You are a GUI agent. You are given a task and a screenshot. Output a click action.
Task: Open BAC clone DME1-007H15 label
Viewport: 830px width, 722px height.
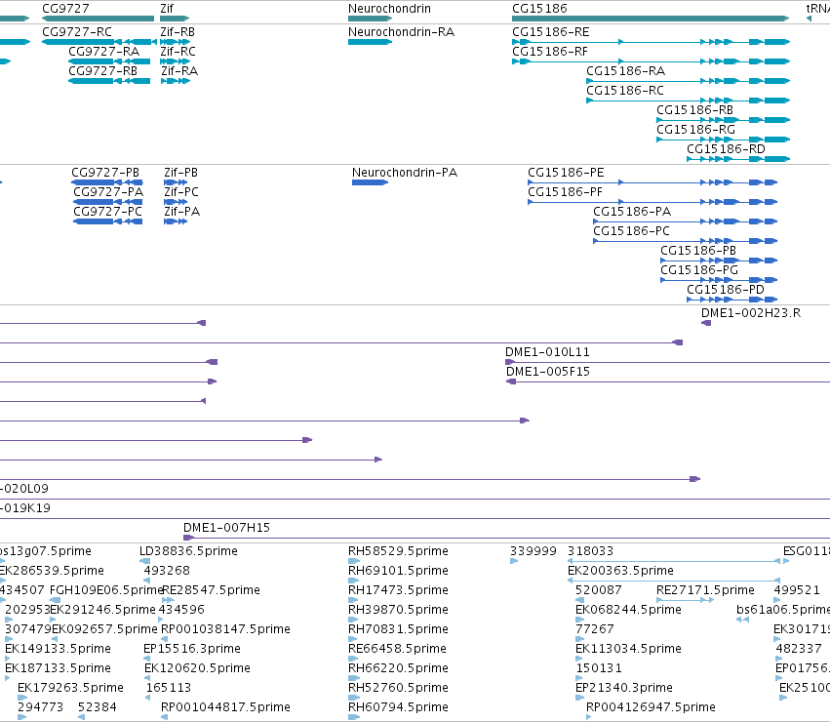pos(226,528)
